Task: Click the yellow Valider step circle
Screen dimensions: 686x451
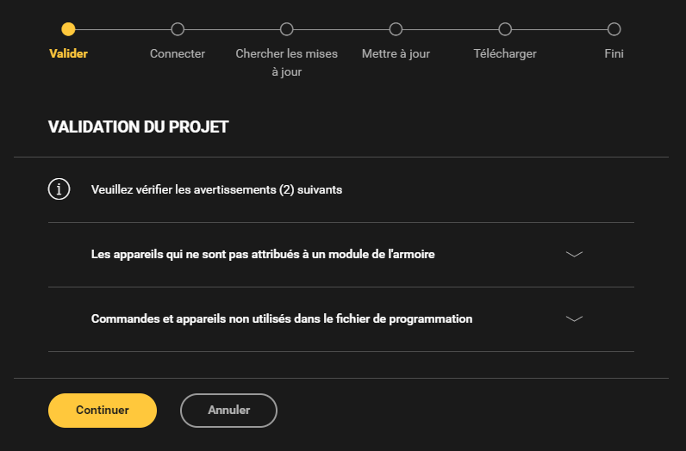Action: [69, 29]
